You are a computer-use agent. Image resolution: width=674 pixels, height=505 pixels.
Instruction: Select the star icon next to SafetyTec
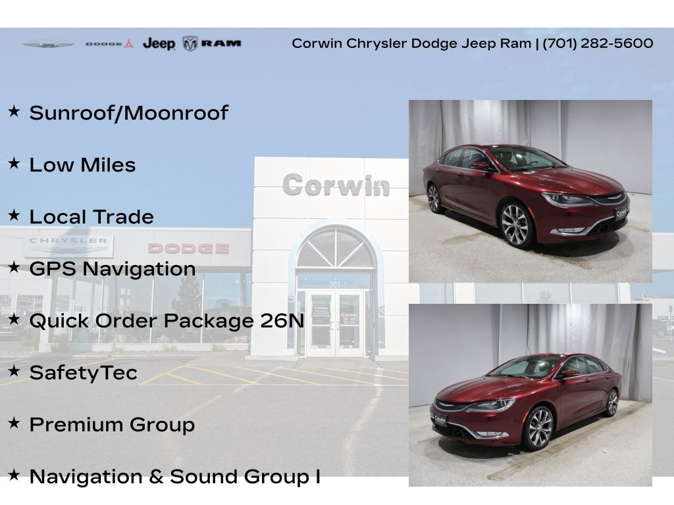tap(14, 371)
